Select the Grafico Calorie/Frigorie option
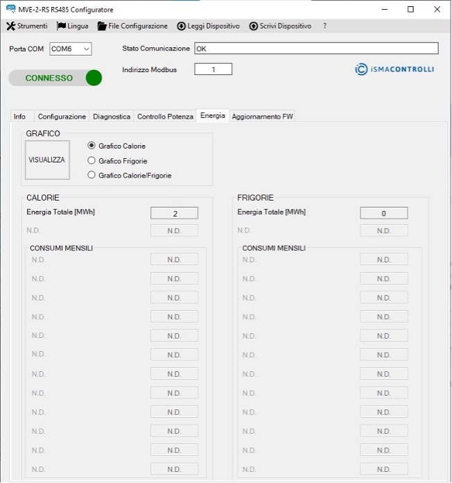 pos(92,176)
